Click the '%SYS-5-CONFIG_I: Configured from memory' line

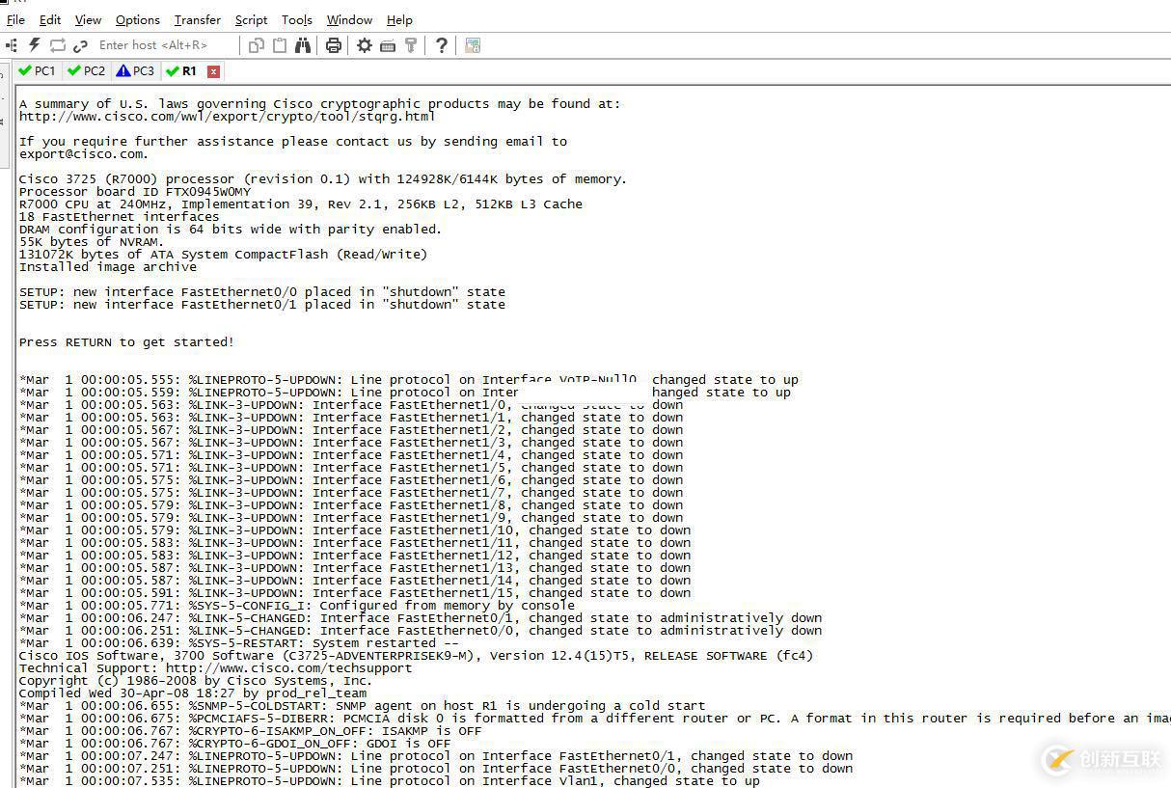297,606
